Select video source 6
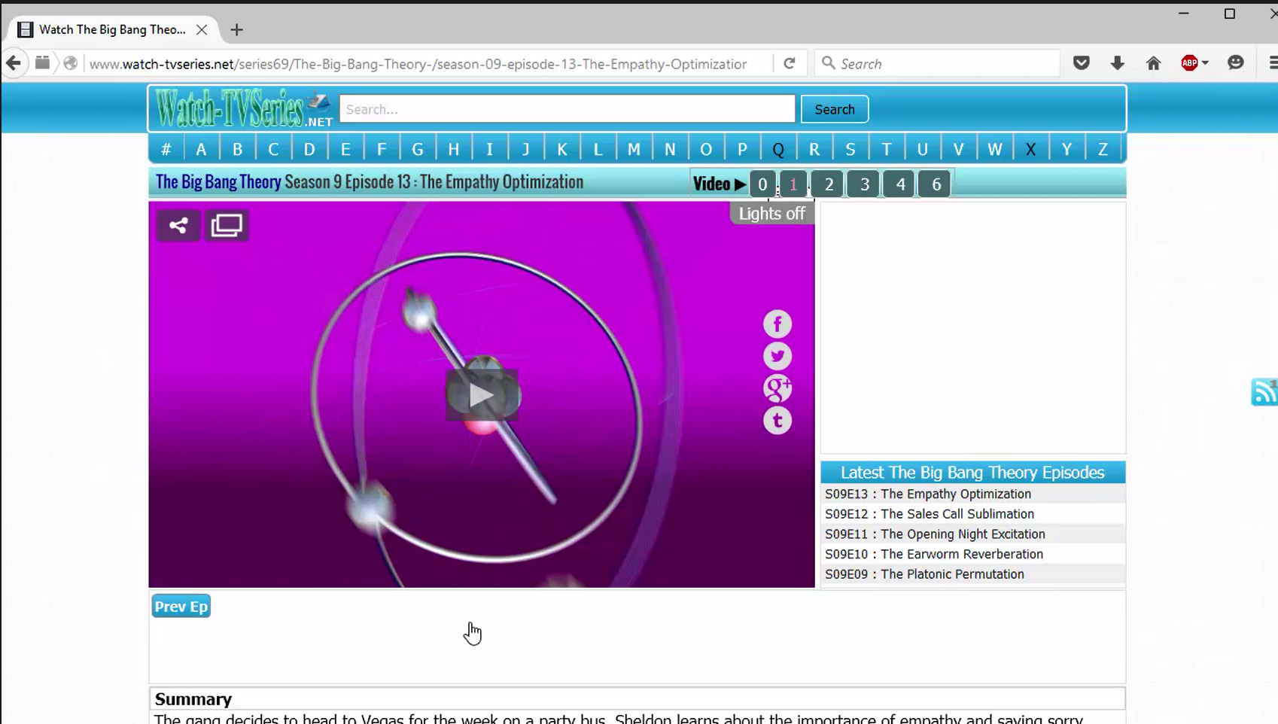 (x=936, y=184)
